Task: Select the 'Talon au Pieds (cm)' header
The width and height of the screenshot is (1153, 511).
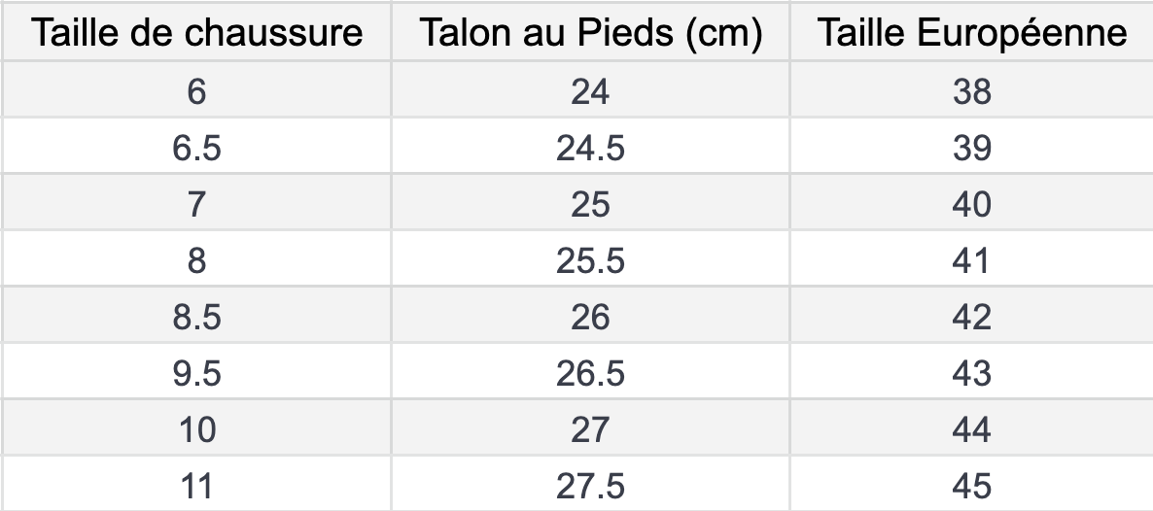Action: tap(590, 32)
